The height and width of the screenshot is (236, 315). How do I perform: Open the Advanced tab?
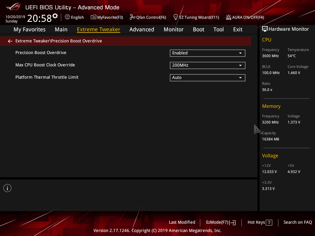point(142,29)
